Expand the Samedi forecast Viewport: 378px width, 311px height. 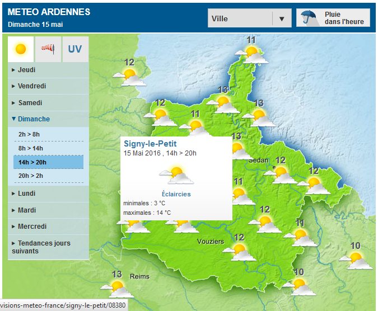(30, 103)
